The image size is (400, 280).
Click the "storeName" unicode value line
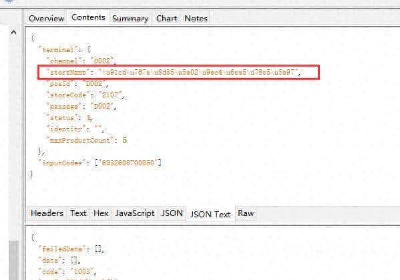coord(174,73)
